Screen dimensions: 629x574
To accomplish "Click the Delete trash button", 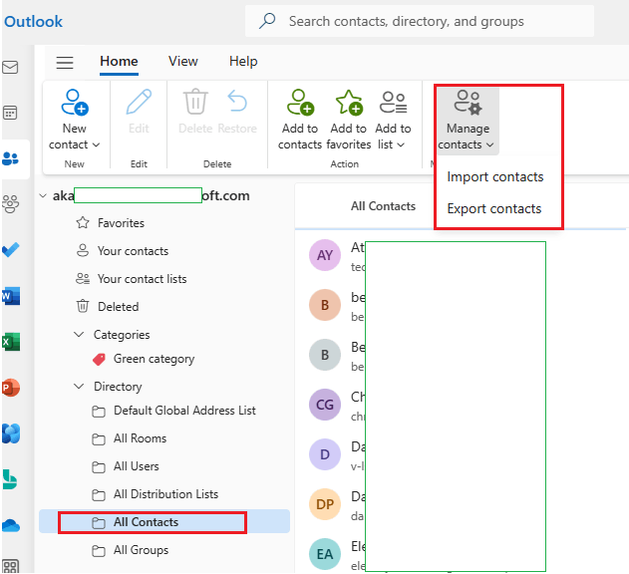I will [195, 113].
